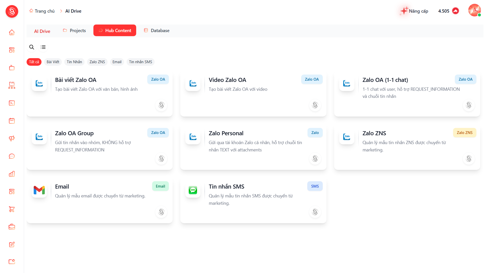Switch to list view icon

coord(43,47)
